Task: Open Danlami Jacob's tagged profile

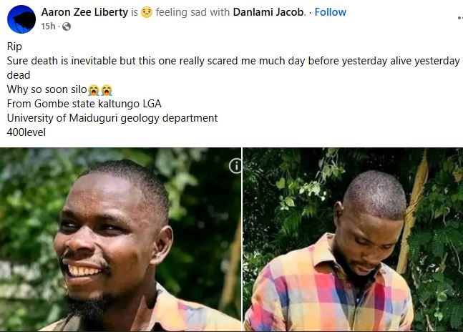Action: [268, 12]
